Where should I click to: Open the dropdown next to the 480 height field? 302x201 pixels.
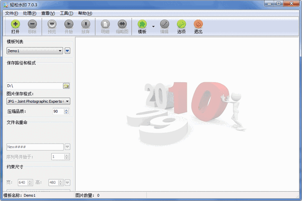pyautogui.click(x=67, y=183)
